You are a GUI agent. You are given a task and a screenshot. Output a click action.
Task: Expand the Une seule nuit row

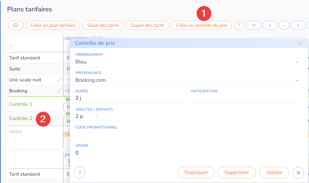[59, 80]
